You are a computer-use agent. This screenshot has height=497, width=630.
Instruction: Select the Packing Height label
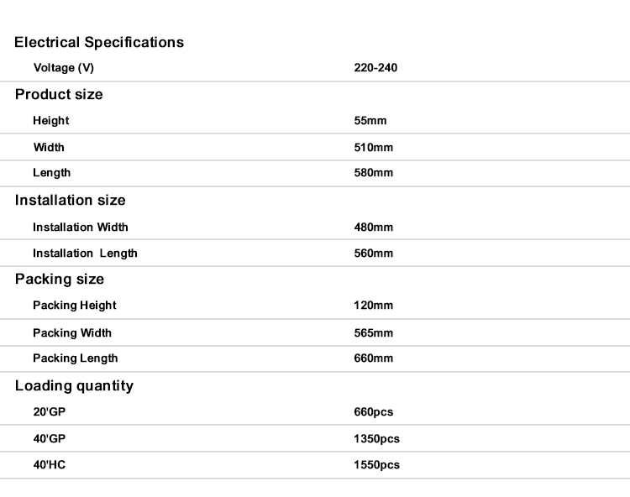[x=75, y=306]
